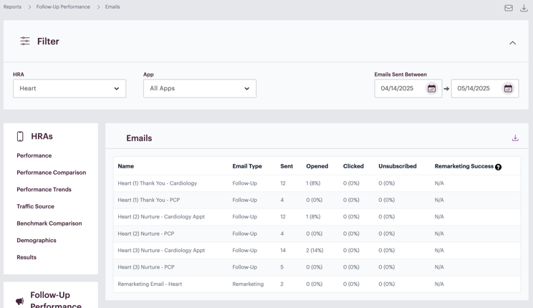Click the Follow-Up Performance section heading
Viewport: 533px width, 308px height.
55,300
